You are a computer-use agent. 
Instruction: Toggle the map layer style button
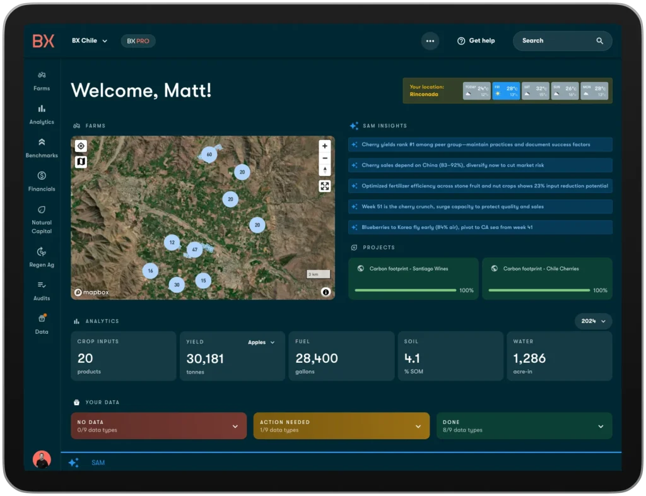pyautogui.click(x=81, y=162)
